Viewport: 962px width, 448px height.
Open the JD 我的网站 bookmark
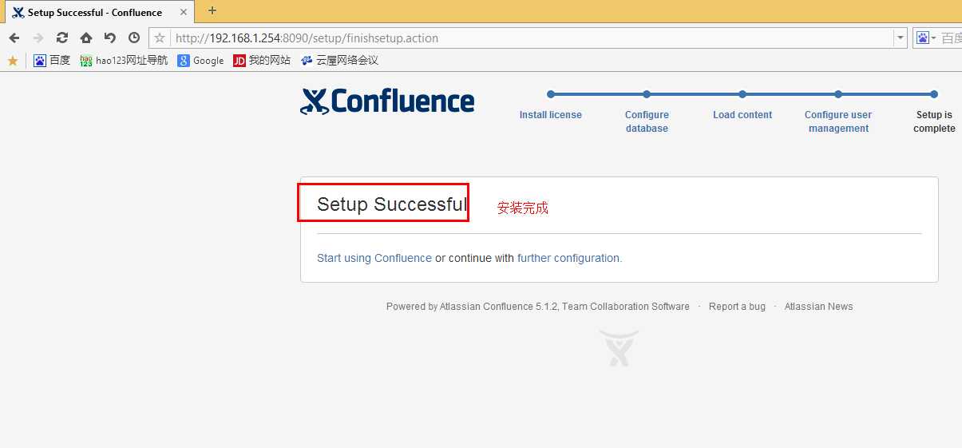pos(262,60)
